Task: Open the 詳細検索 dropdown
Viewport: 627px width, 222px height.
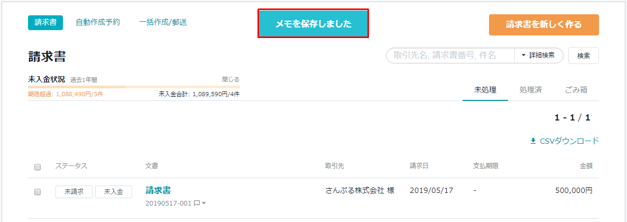Action: coord(539,55)
